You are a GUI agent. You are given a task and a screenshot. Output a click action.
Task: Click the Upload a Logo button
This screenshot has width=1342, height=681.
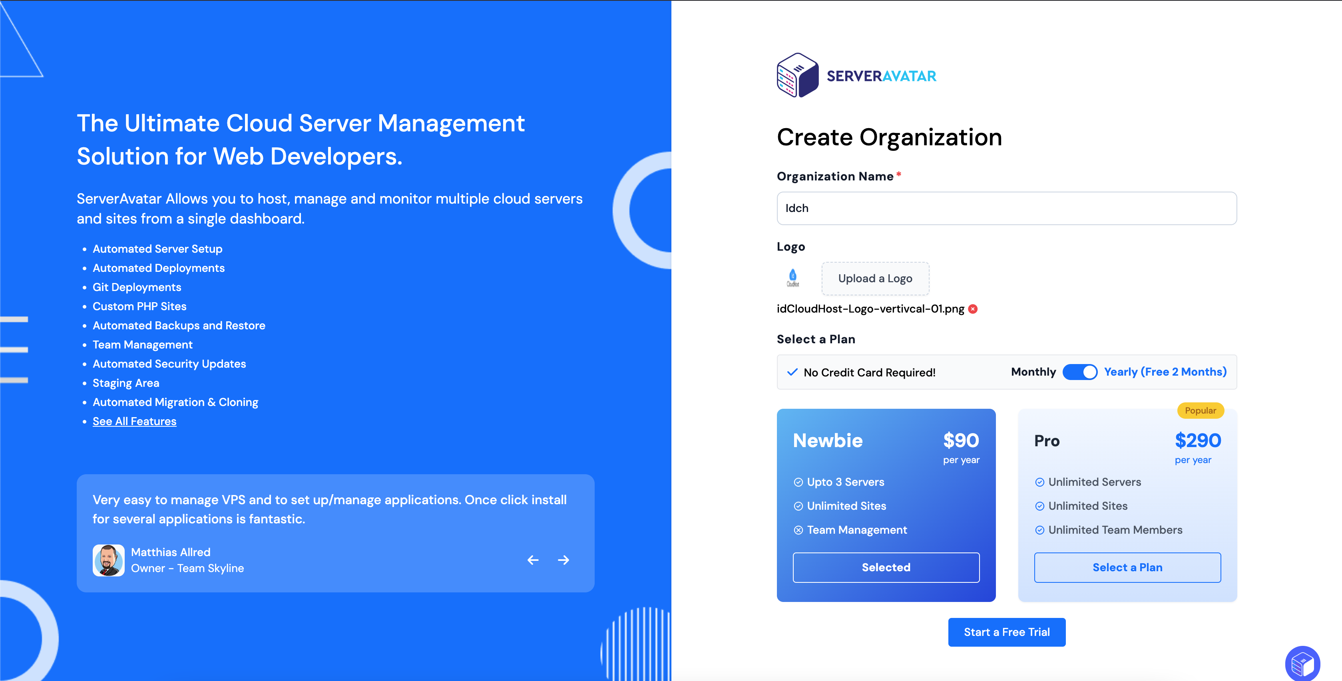click(875, 278)
